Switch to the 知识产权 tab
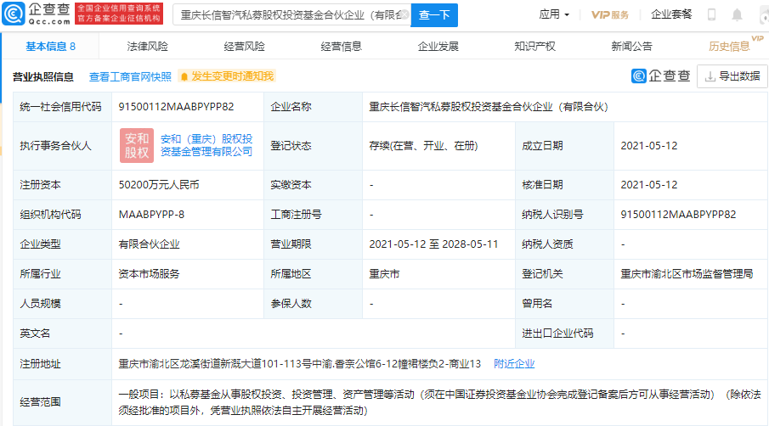Screen dimensions: 769x426 (534, 47)
